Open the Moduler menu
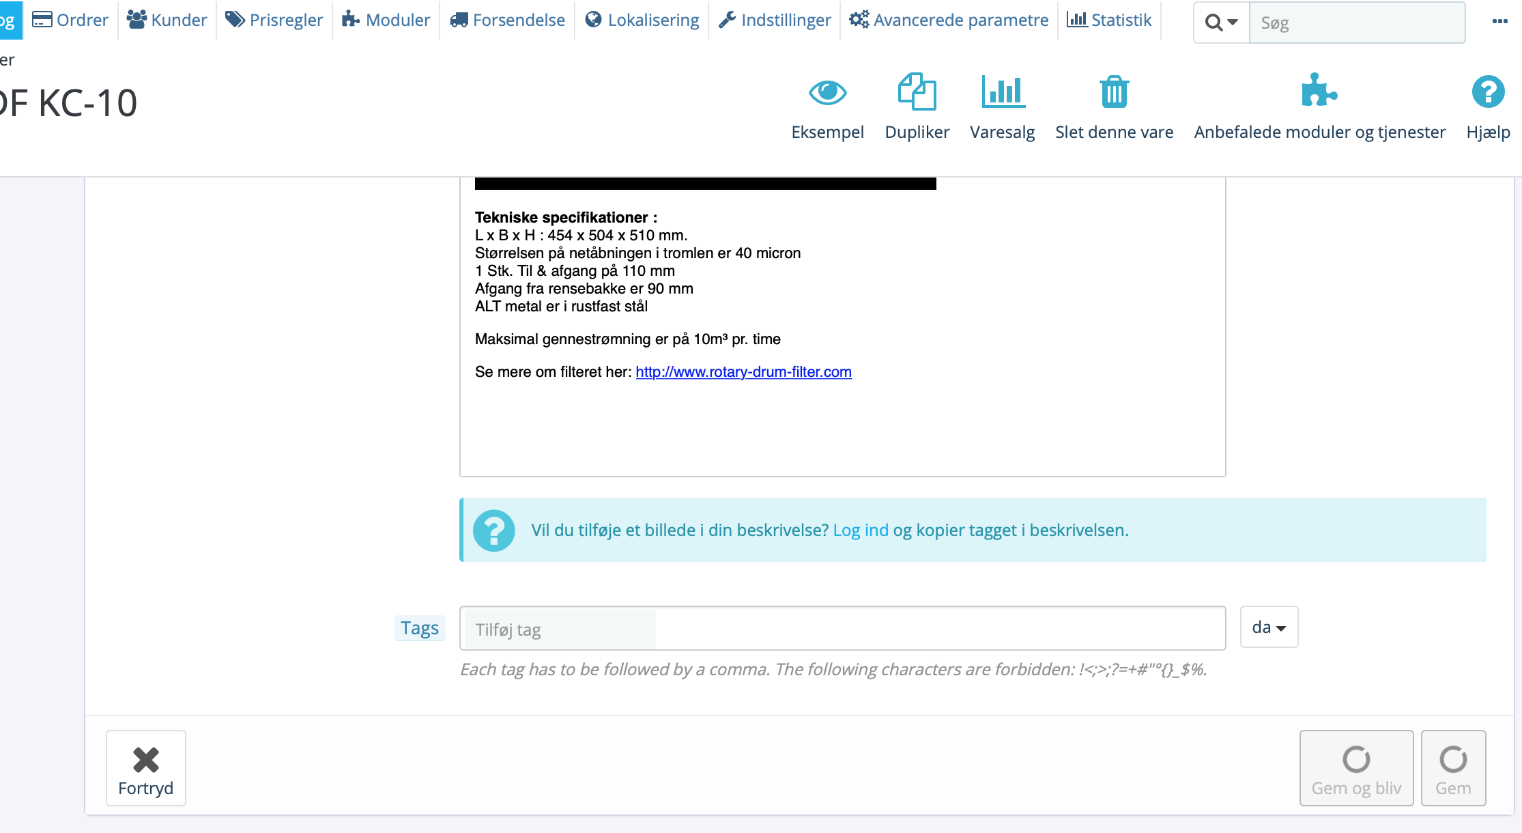1522x833 pixels. (x=386, y=20)
